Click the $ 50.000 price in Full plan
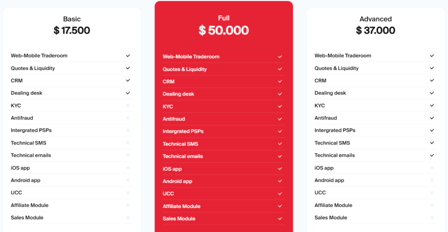Viewport: 448px width, 232px height. 224,30
